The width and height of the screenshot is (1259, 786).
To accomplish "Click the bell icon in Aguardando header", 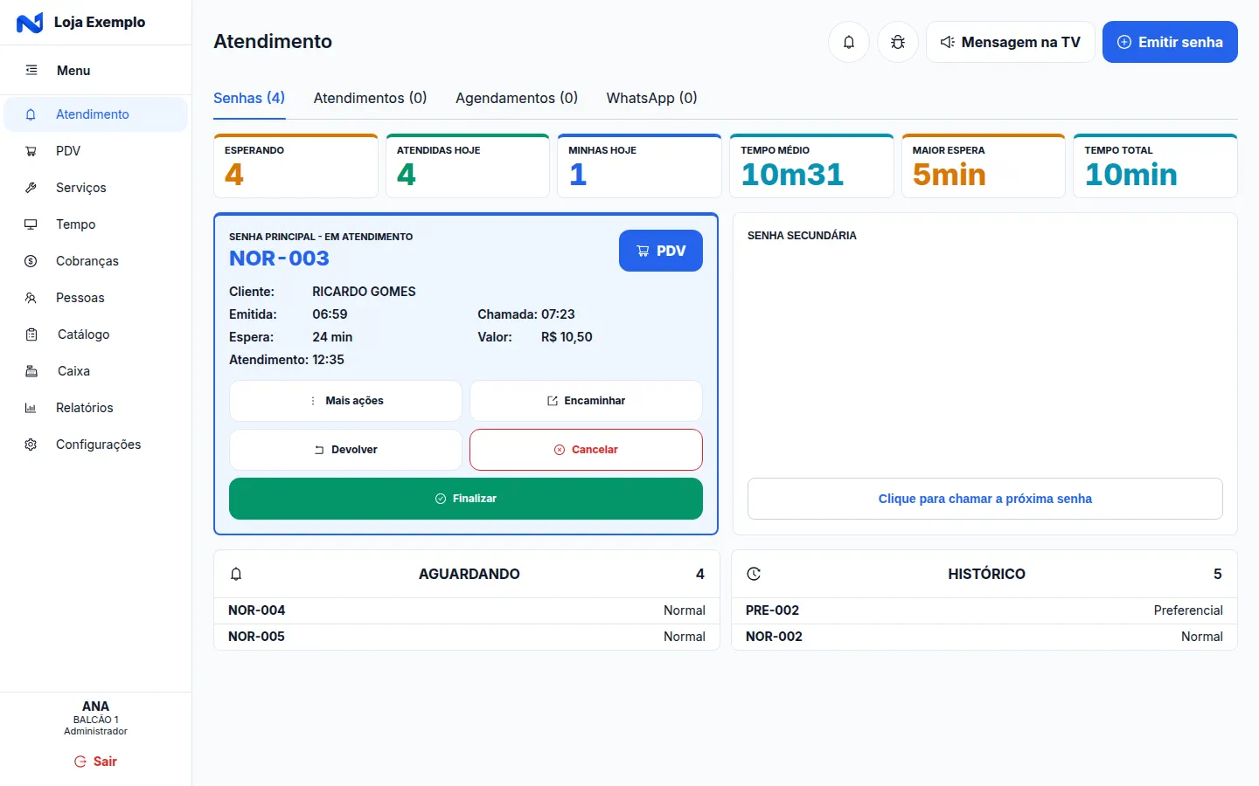I will pyautogui.click(x=236, y=574).
